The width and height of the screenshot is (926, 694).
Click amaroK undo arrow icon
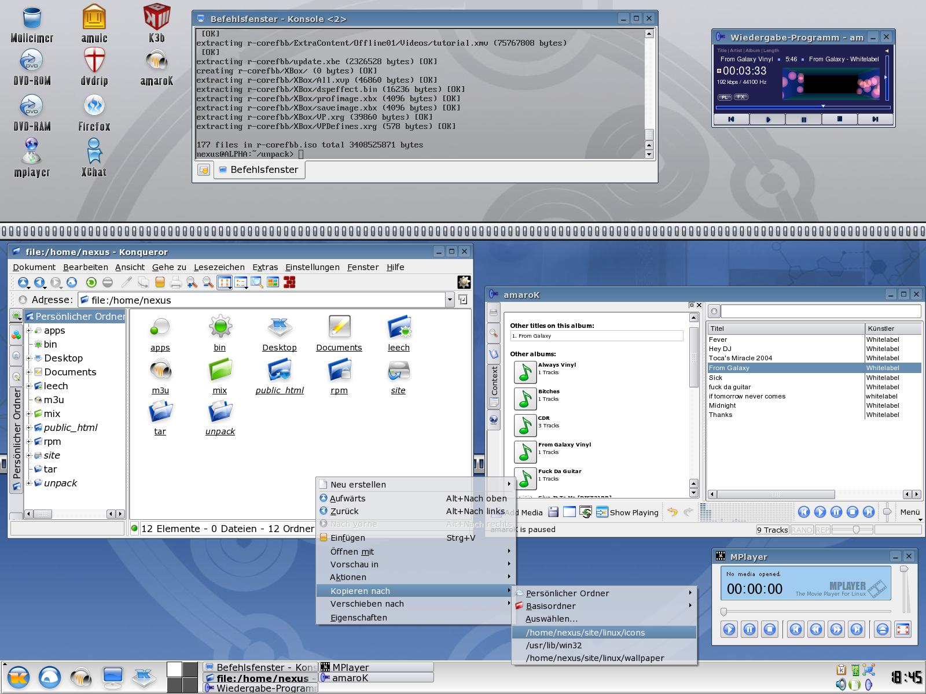(672, 512)
